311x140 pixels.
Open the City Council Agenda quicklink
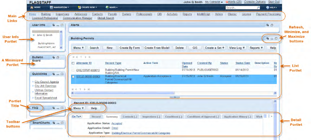[x=47, y=82]
